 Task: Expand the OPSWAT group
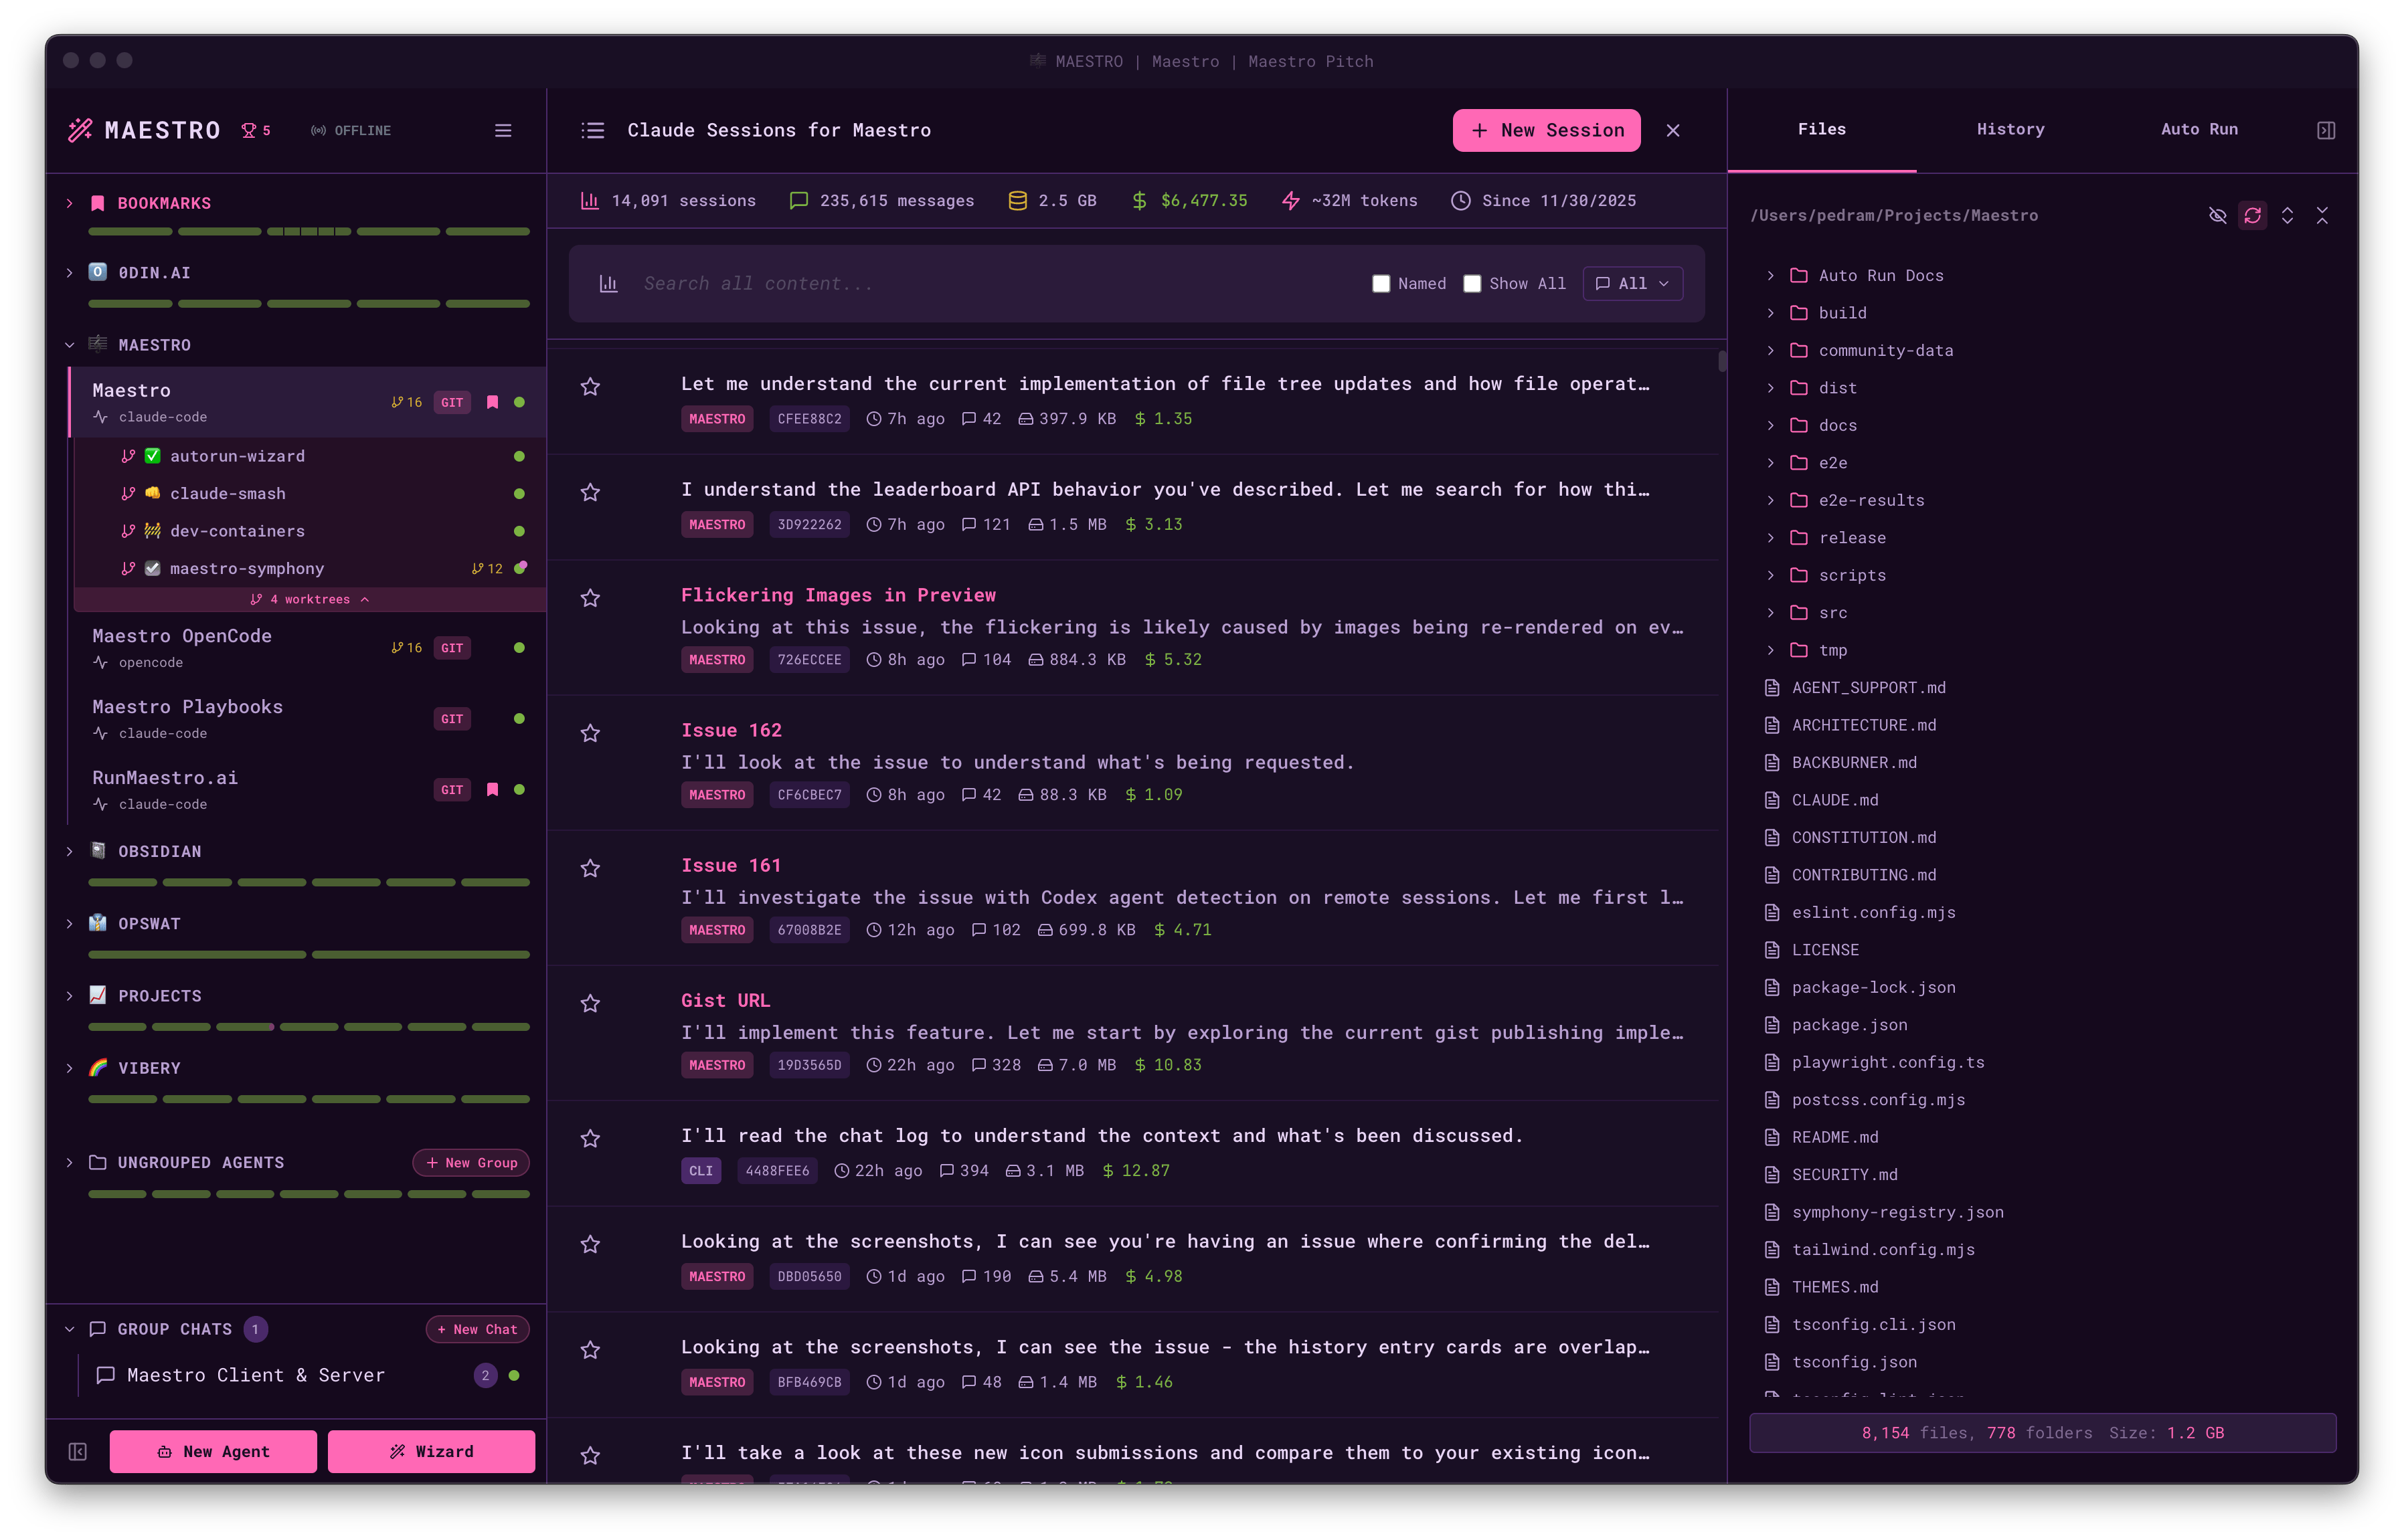(70, 924)
